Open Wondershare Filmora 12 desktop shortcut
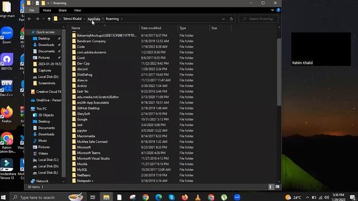Screen dimensions: 358x201 pos(7,169)
